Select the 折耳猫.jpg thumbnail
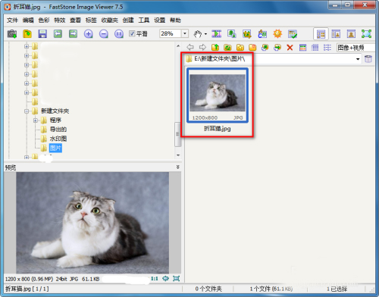 tap(218, 95)
